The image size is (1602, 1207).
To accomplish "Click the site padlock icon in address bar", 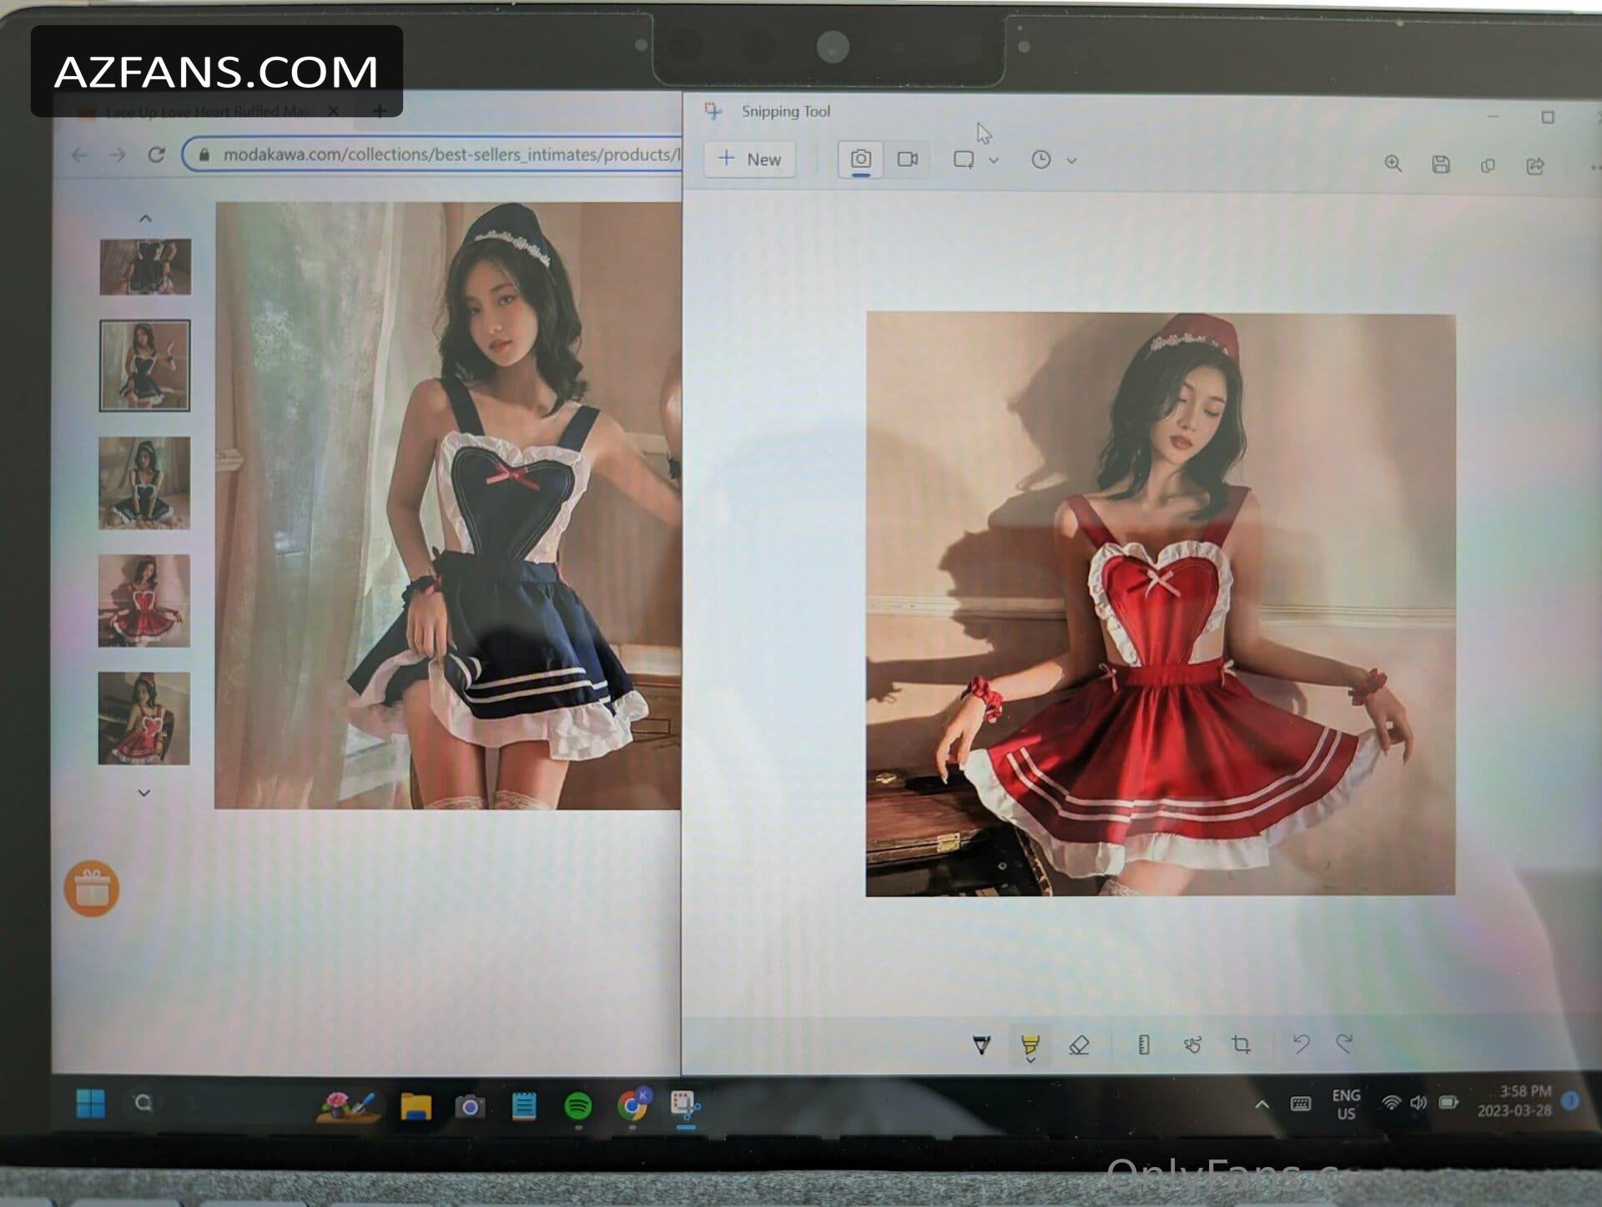I will [x=204, y=154].
